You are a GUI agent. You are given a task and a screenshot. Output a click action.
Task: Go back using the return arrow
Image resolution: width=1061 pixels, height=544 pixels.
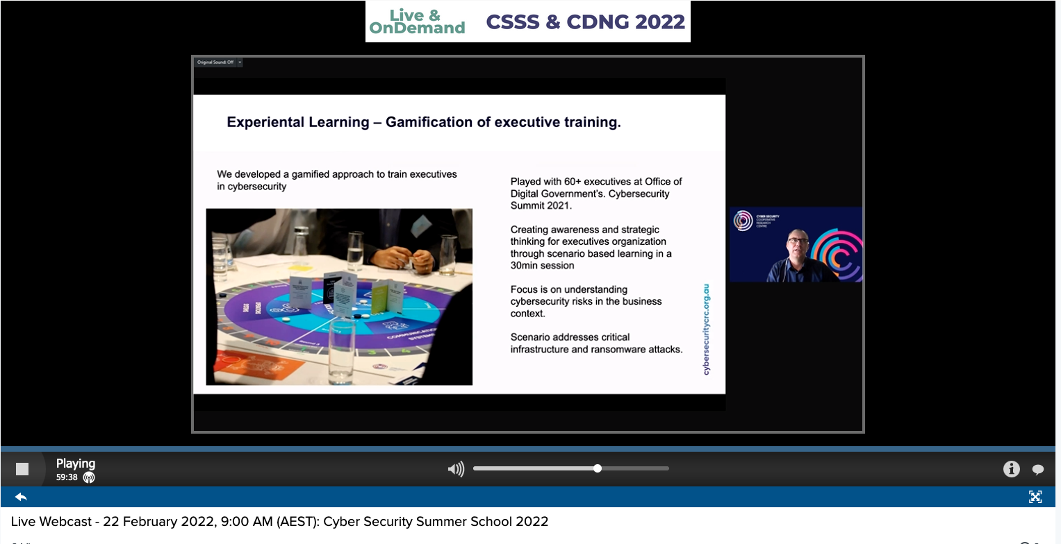21,497
